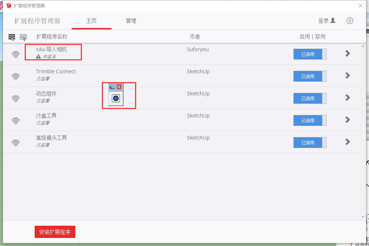
Task: Click the SketchUp logo in title bar
Action: pos(9,6)
